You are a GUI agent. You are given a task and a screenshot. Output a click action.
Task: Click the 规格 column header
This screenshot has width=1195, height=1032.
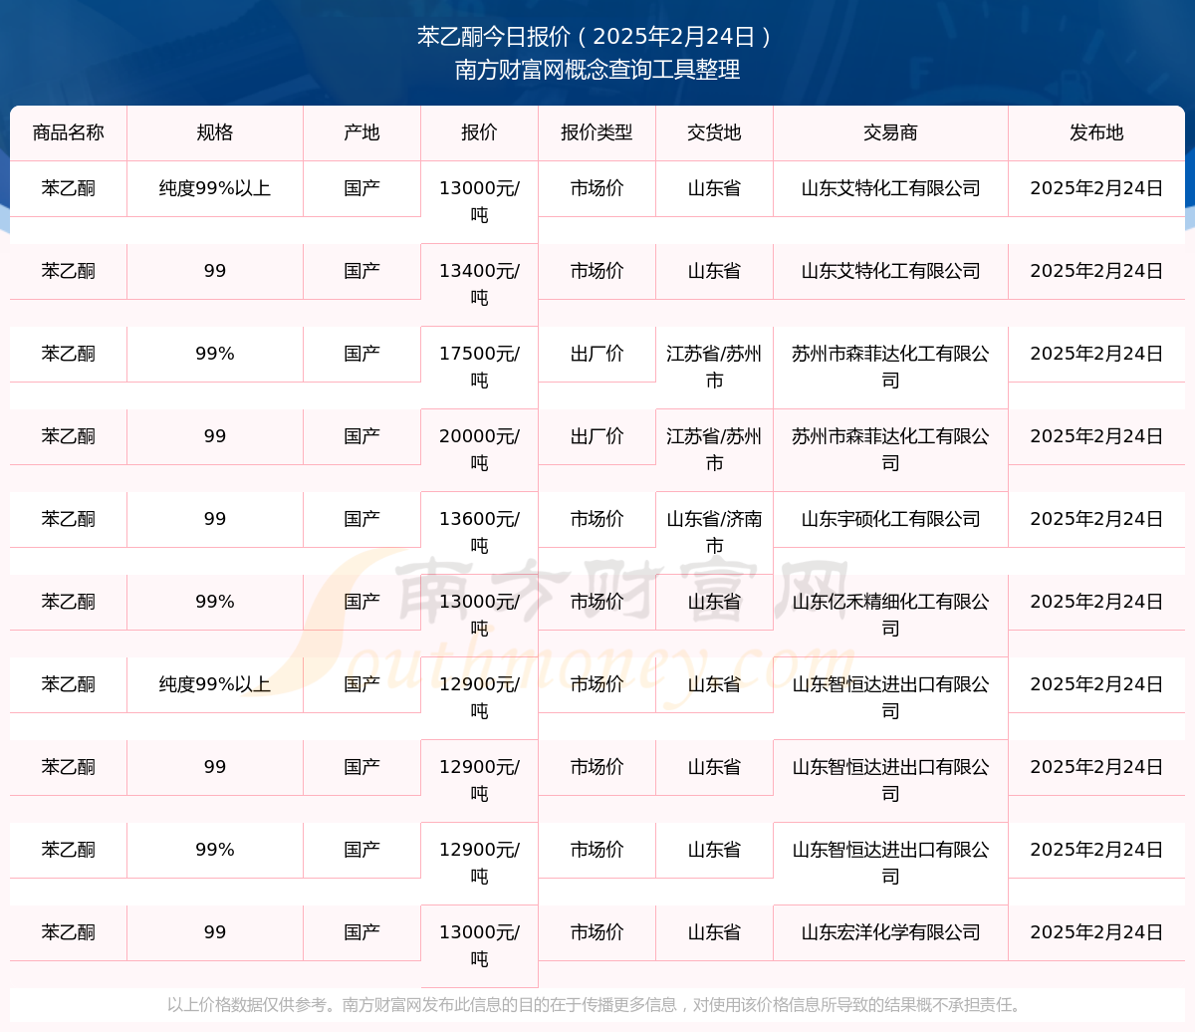click(x=215, y=132)
